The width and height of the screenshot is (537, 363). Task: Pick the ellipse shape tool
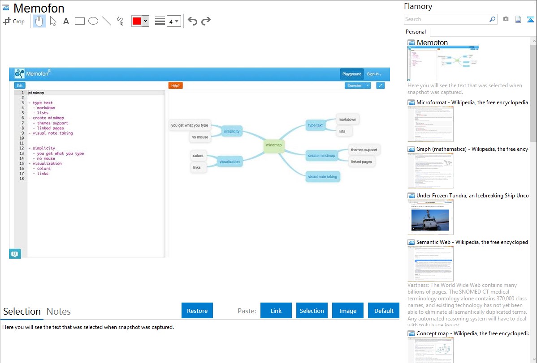click(x=93, y=21)
